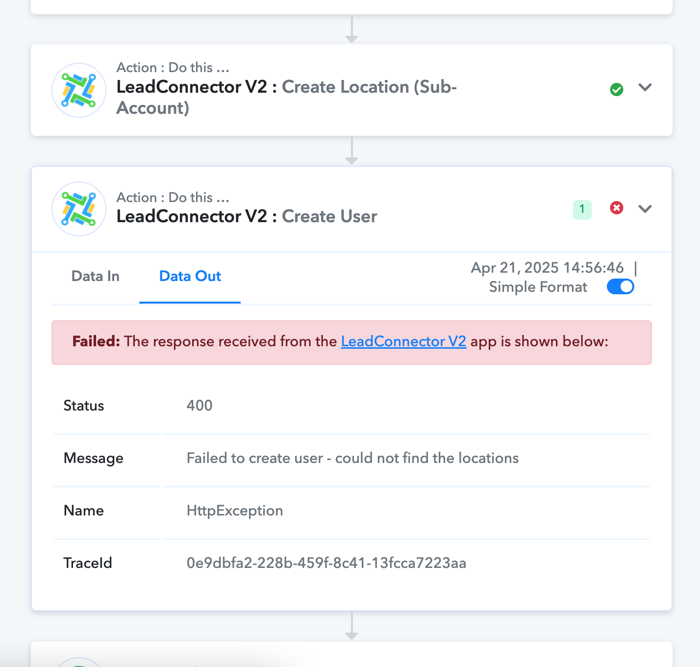This screenshot has height=667, width=700.
Task: Click green success checkmark on Create Location step
Action: 617,89
